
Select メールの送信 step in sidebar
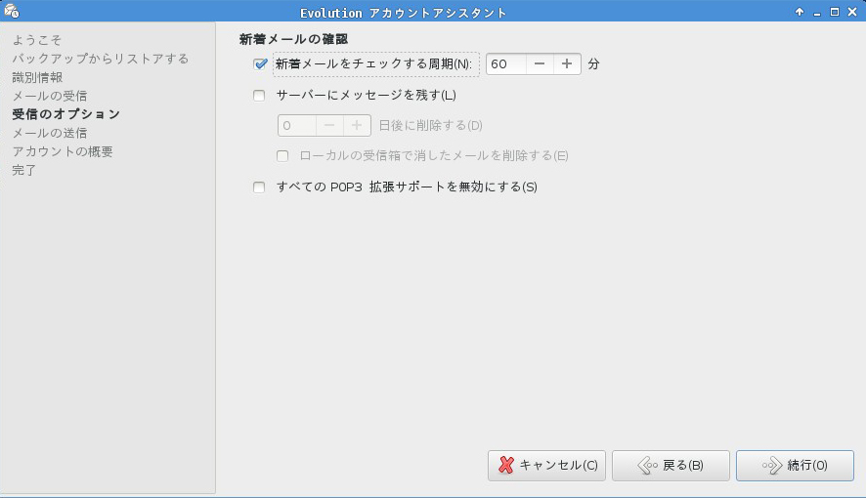50,133
